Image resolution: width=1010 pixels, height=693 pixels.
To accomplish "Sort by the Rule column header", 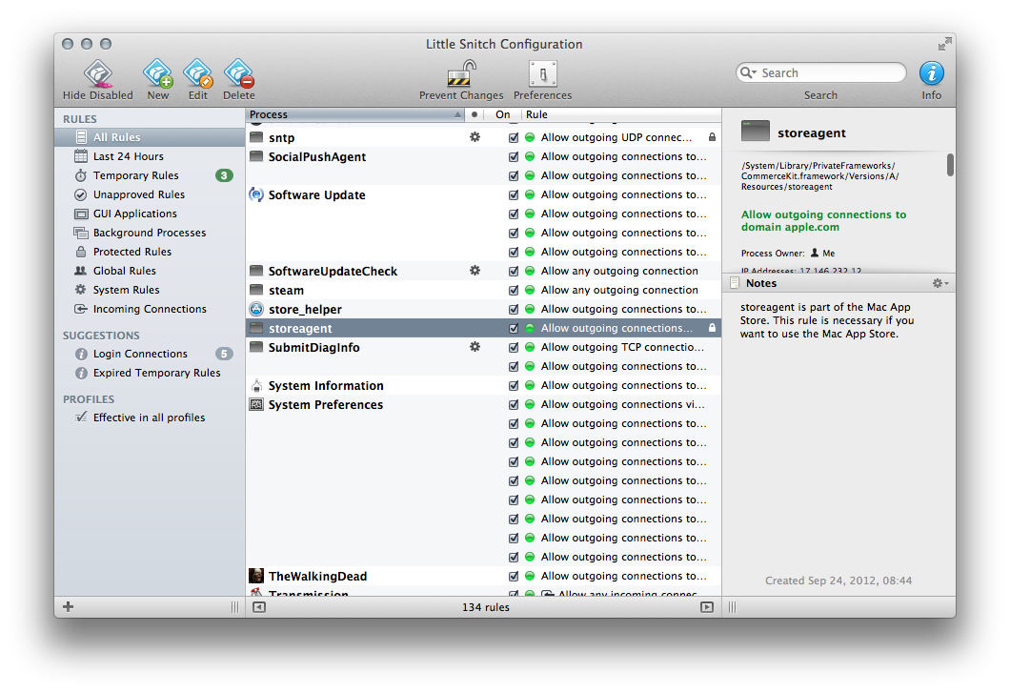I will [x=621, y=114].
